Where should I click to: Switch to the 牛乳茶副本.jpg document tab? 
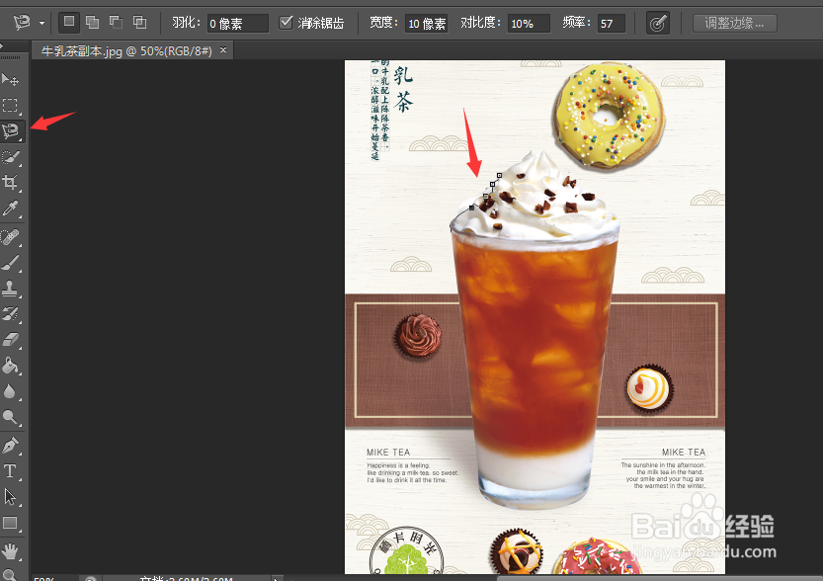click(126, 51)
